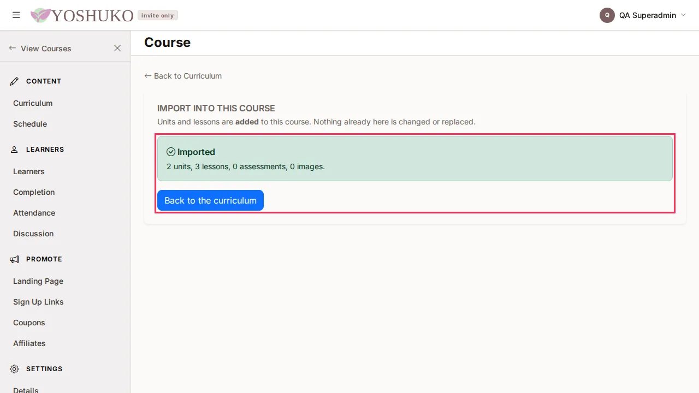Open Attendance in the sidebar

[34, 213]
